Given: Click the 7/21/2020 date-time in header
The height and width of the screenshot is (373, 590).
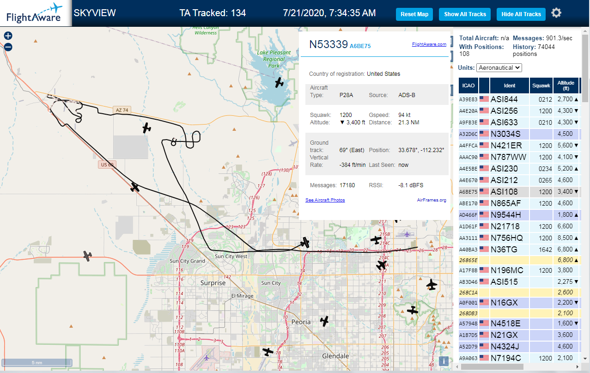Looking at the screenshot, I should point(329,13).
